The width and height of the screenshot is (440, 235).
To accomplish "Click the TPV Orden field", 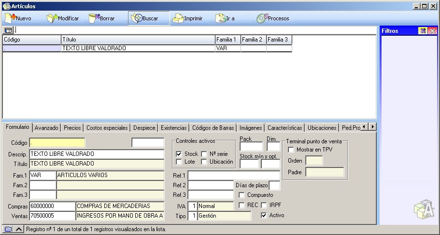I will (x=314, y=161).
